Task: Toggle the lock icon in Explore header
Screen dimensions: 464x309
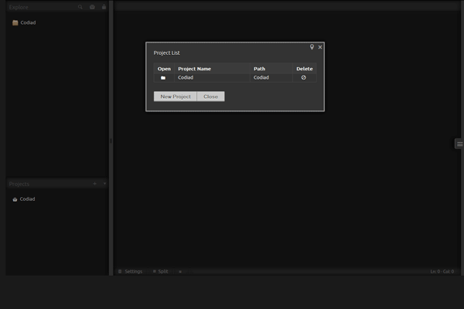Action: click(104, 7)
